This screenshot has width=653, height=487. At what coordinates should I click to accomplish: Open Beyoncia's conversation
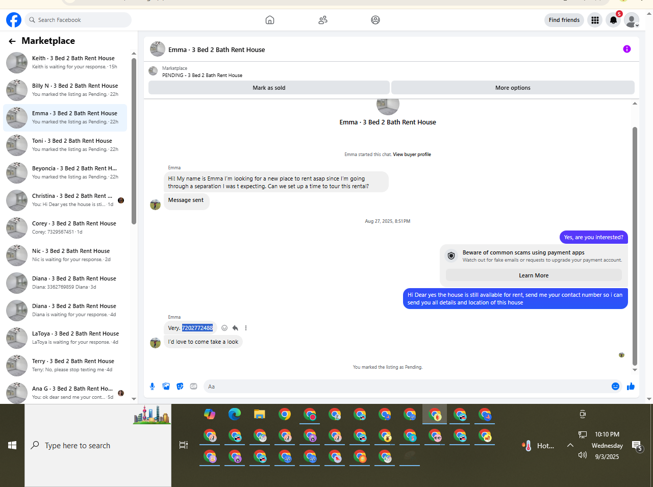click(x=65, y=172)
